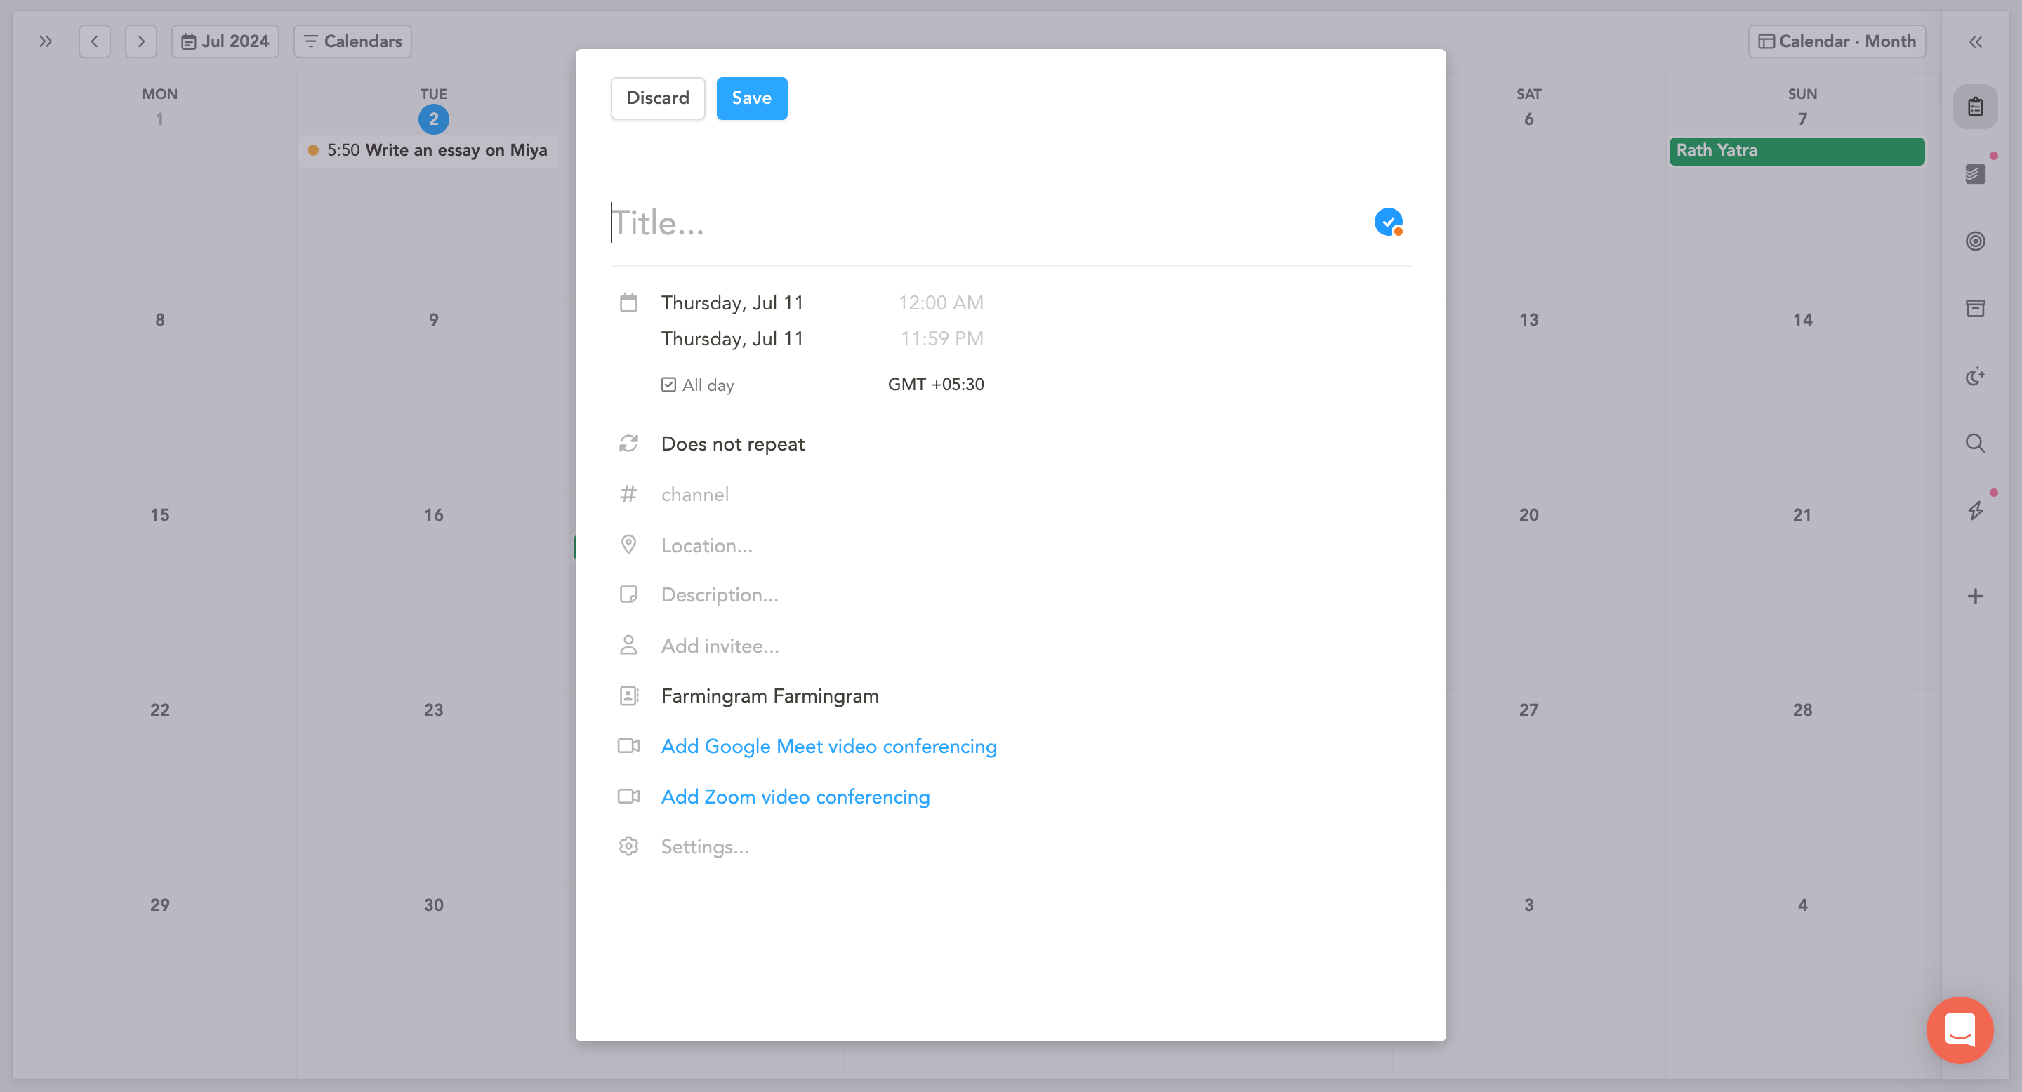
Task: Discard the new event
Action: pos(658,98)
